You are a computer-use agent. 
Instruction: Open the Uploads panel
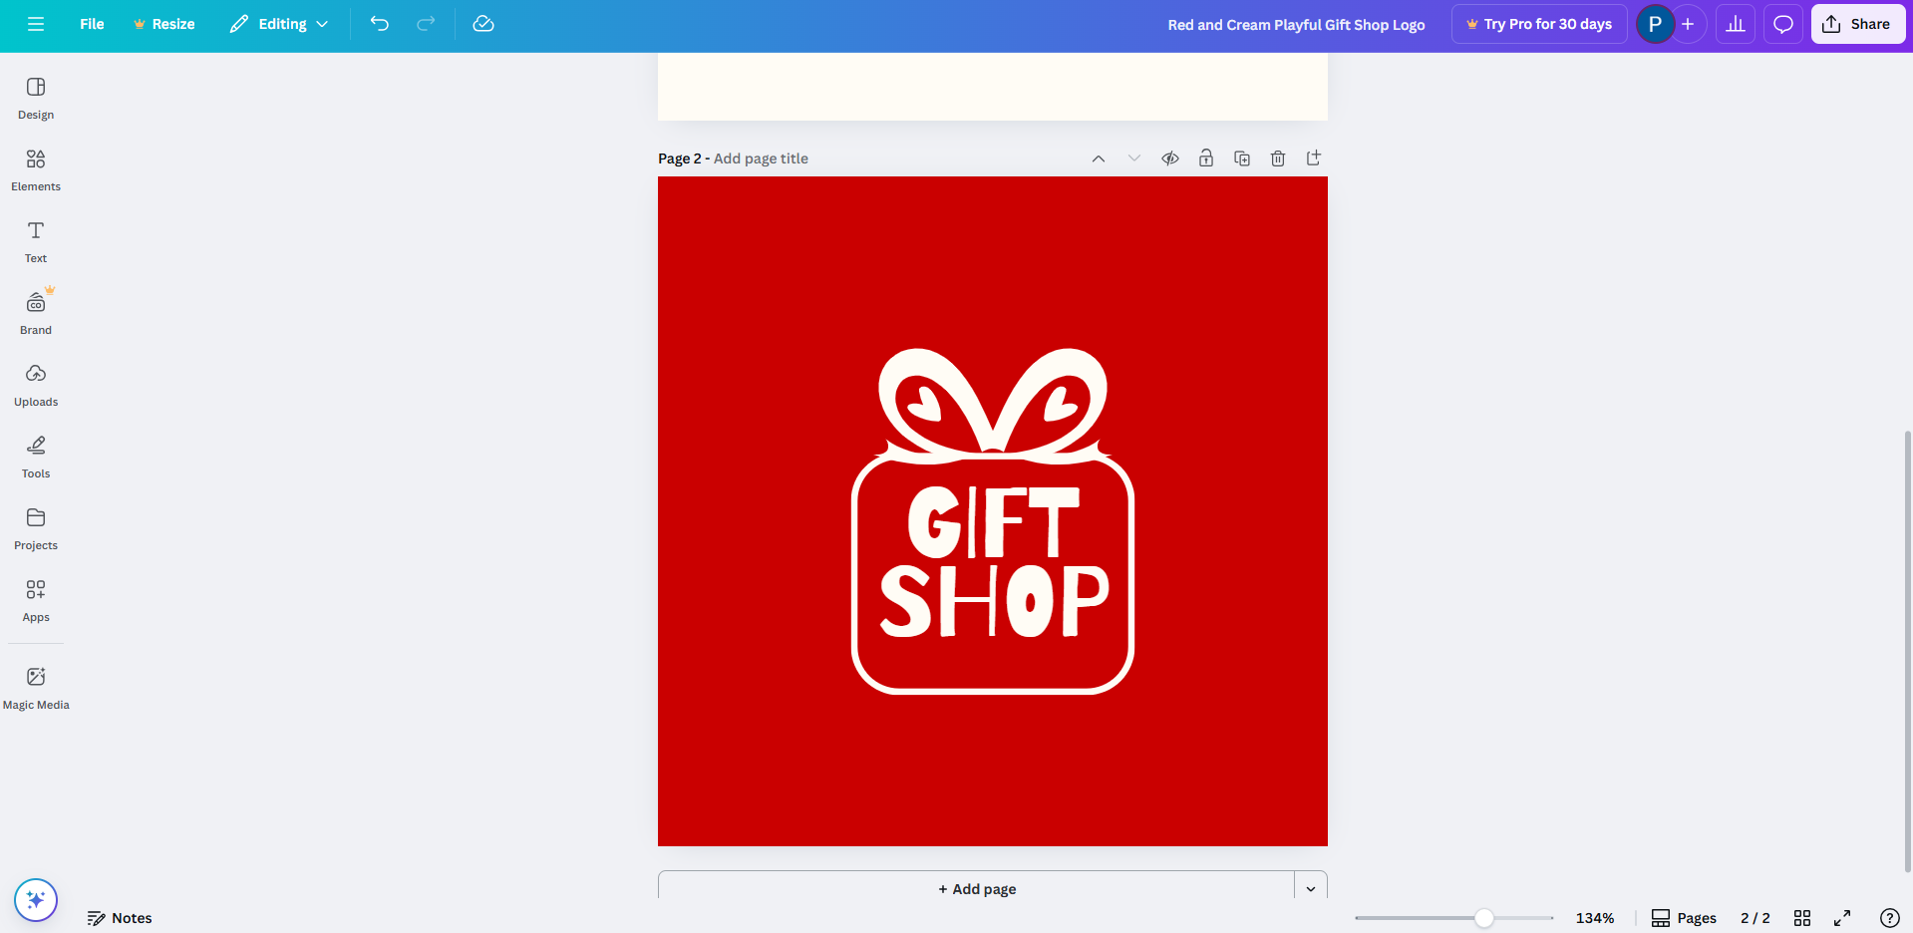coord(36,386)
